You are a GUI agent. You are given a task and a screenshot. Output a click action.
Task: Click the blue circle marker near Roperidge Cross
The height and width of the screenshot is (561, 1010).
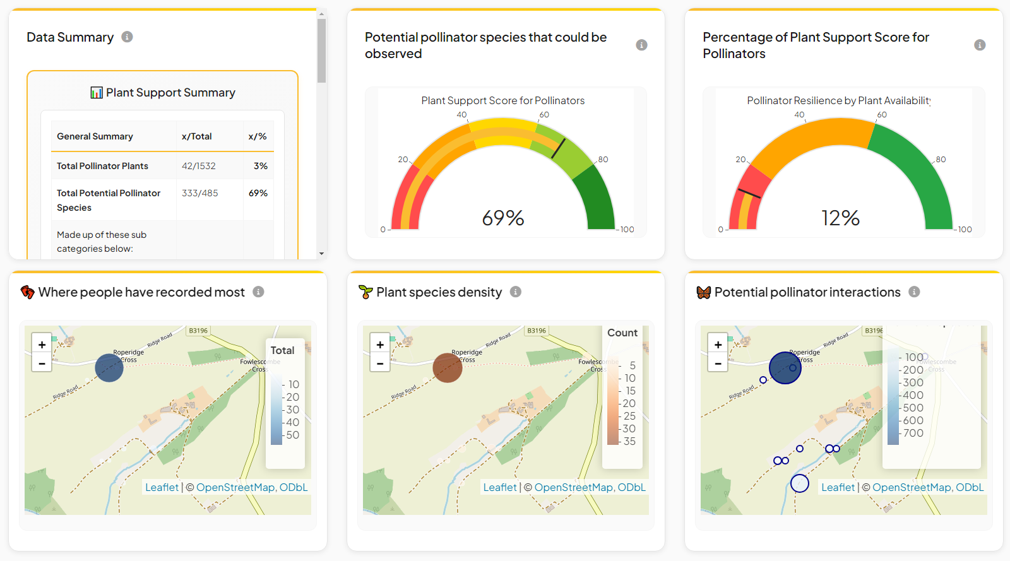[109, 367]
